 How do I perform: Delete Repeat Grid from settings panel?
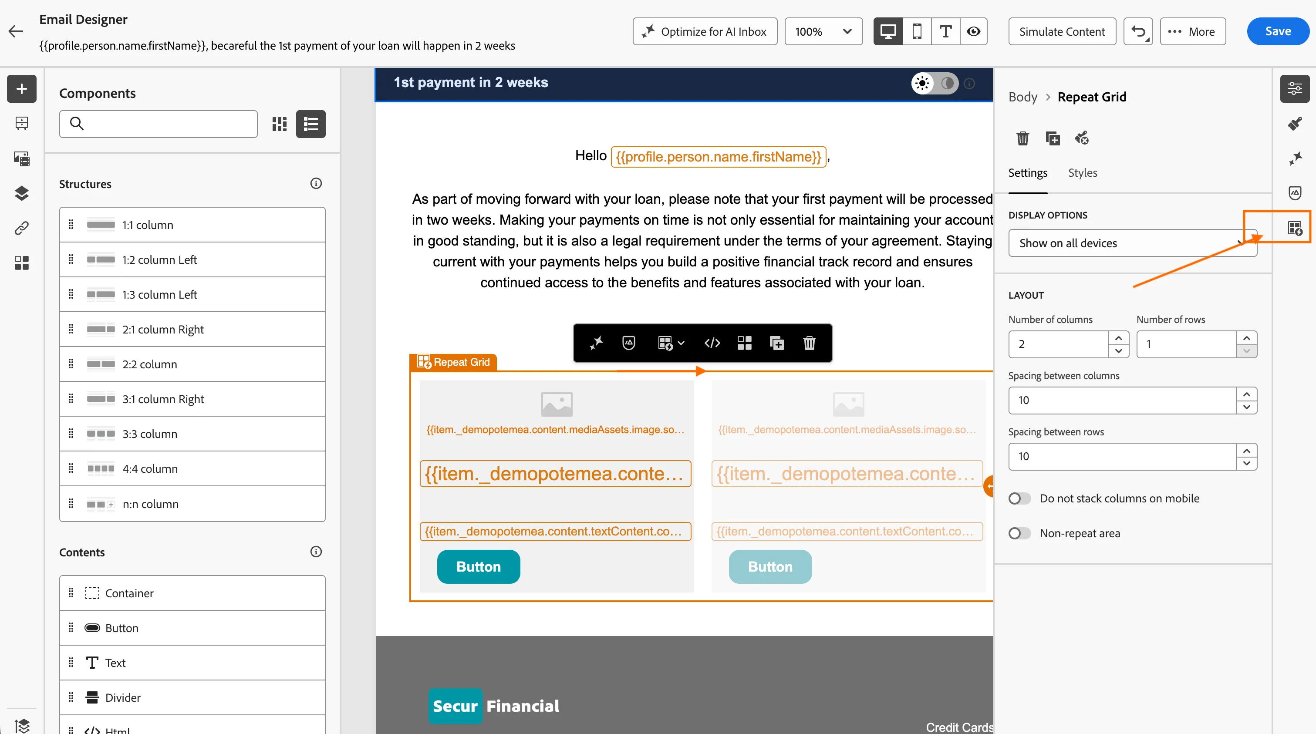pos(1022,138)
